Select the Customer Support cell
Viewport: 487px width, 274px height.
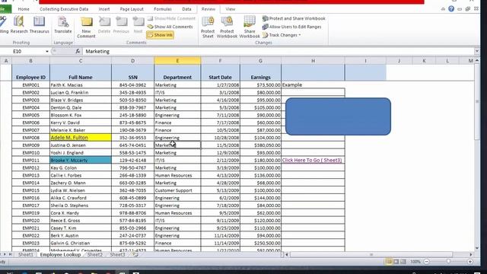pos(177,190)
